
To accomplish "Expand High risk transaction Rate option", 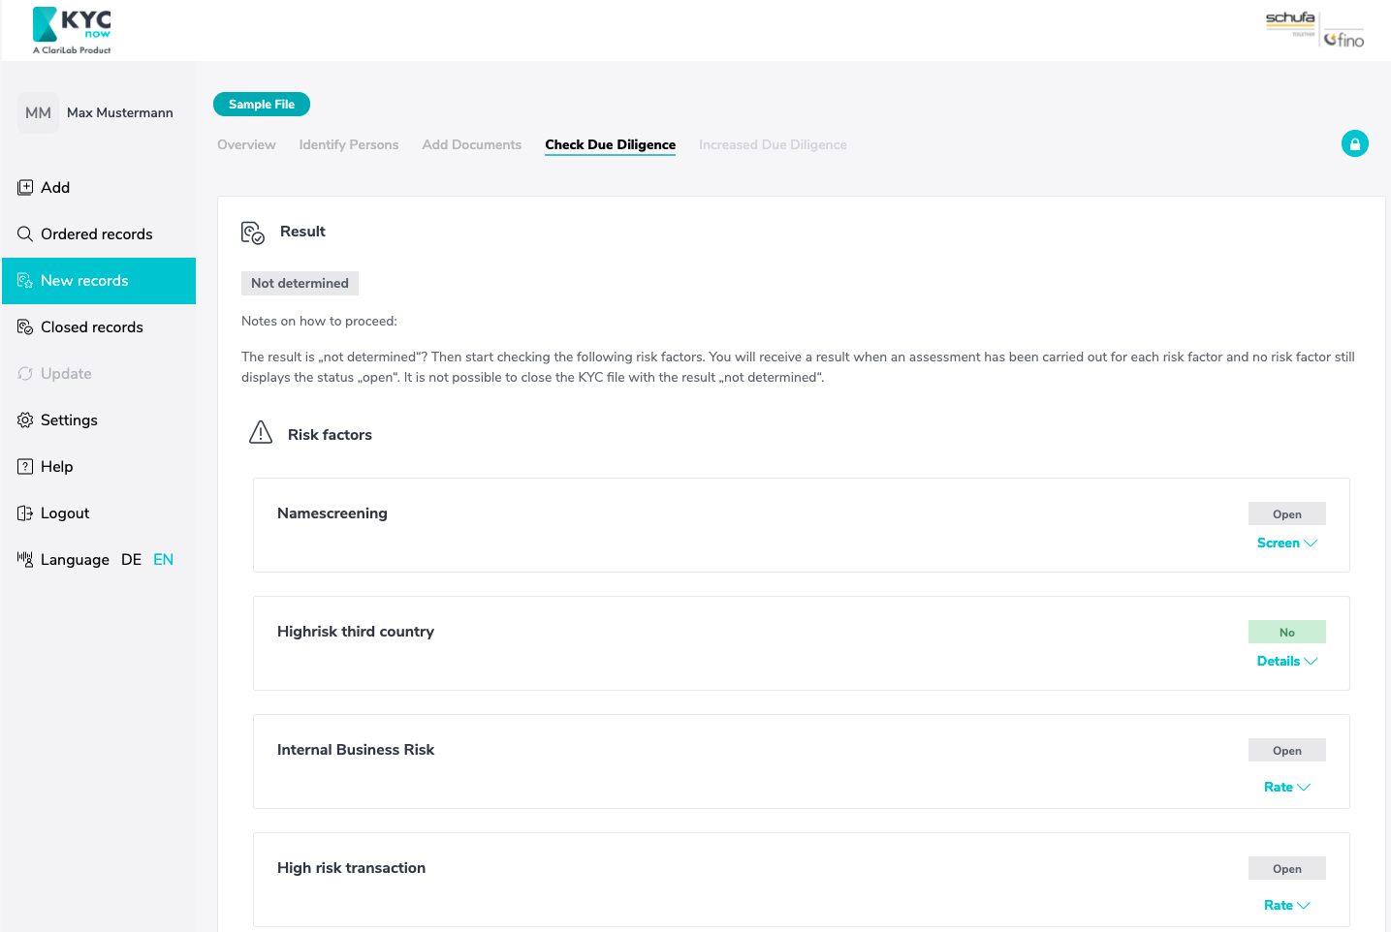I will click(x=1286, y=905).
